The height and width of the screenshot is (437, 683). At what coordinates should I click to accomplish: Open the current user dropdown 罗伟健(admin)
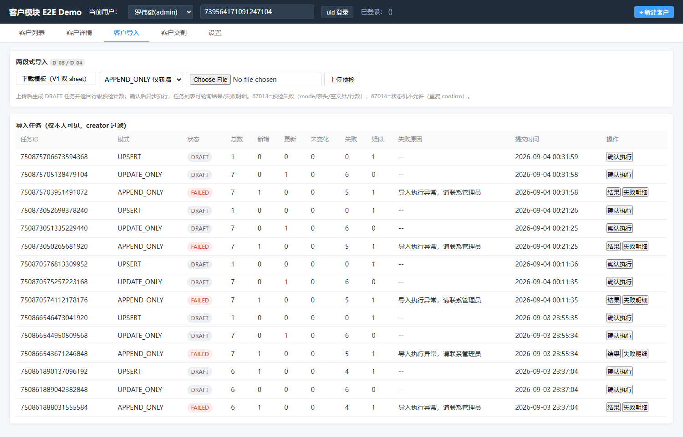160,12
